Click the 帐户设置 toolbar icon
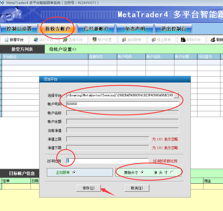Image resolution: width=223 pixels, height=211 pixels. point(94,40)
